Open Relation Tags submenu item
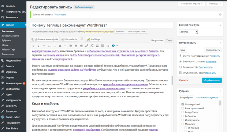This screenshot has width=227, height=132. click(8, 50)
